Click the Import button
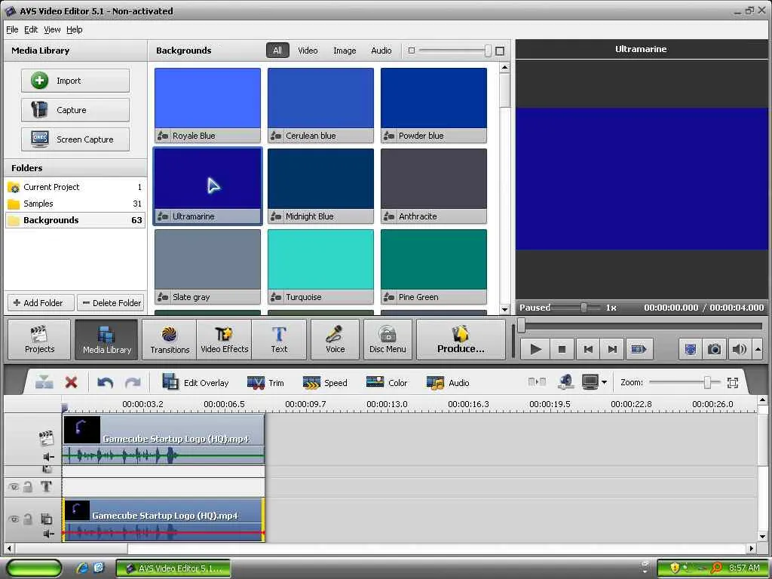772x579 pixels. (75, 81)
